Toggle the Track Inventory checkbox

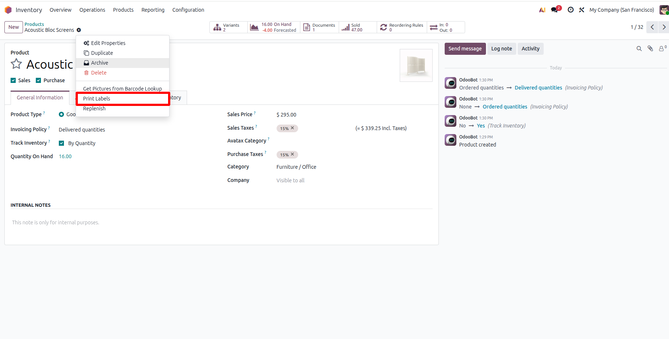coord(61,143)
